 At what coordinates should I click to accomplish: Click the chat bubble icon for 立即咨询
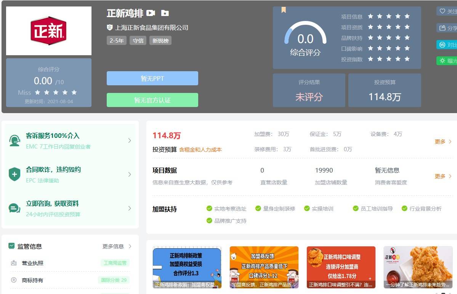click(x=14, y=208)
